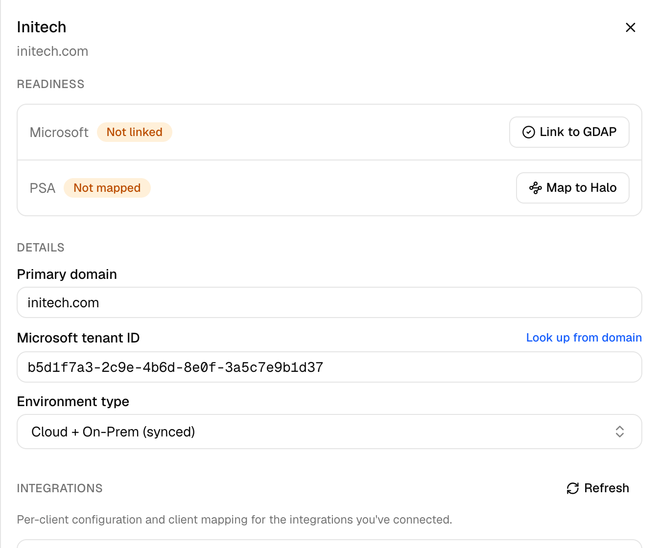Click into the Microsoft tenant ID field
Viewport: 658px width, 548px height.
pyautogui.click(x=329, y=367)
